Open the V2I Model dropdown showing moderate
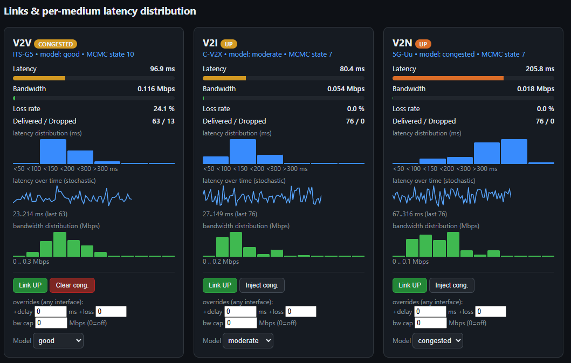 [x=248, y=341]
